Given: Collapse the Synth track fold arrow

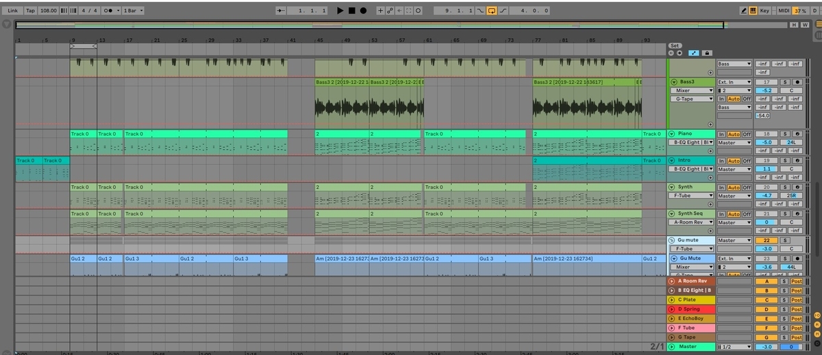Looking at the screenshot, I should [x=671, y=187].
